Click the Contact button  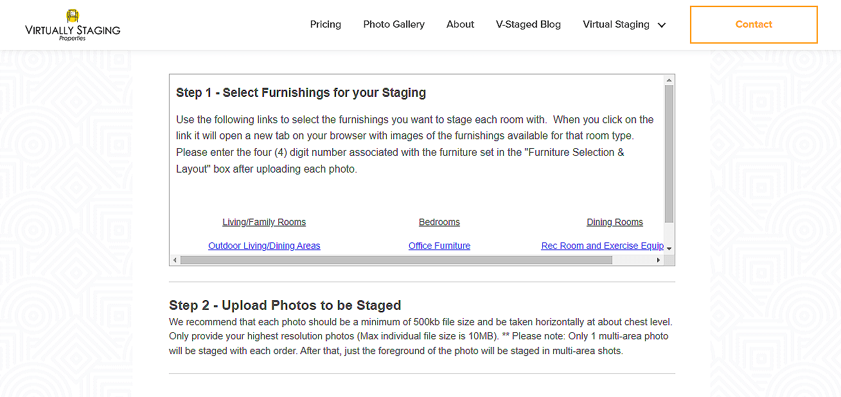point(753,24)
